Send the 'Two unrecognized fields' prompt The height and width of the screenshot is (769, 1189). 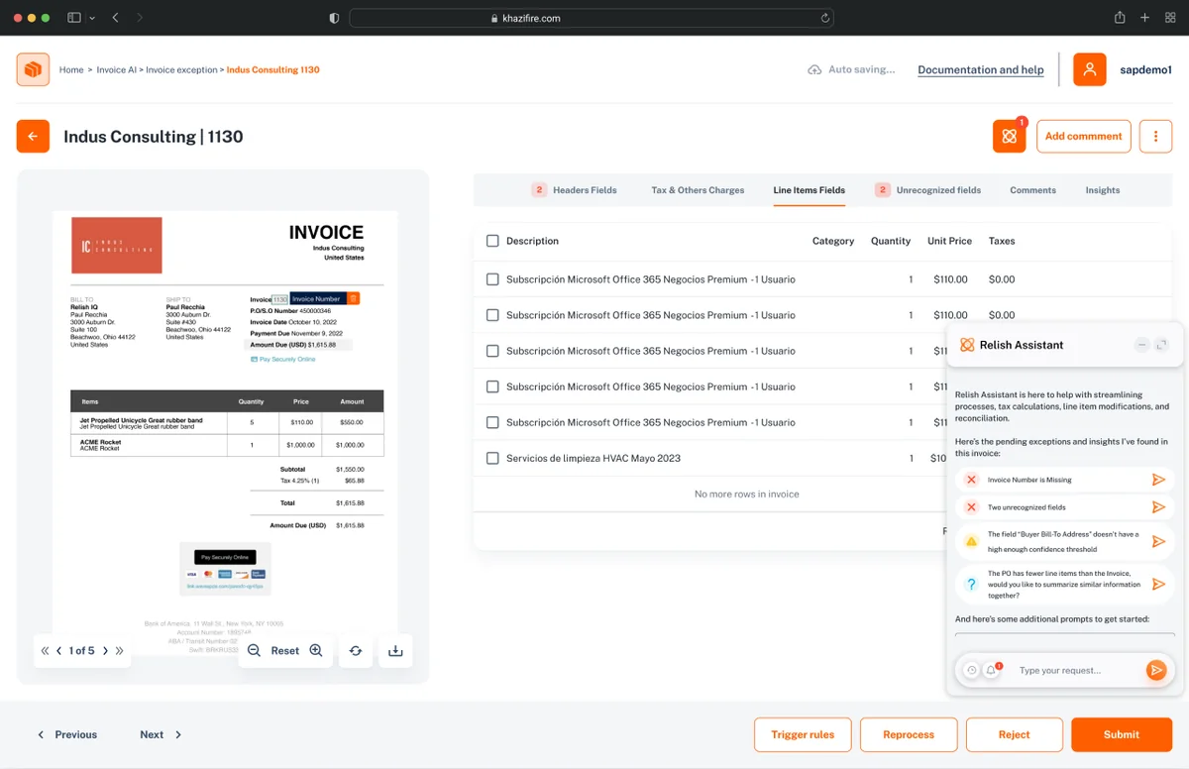click(1158, 507)
